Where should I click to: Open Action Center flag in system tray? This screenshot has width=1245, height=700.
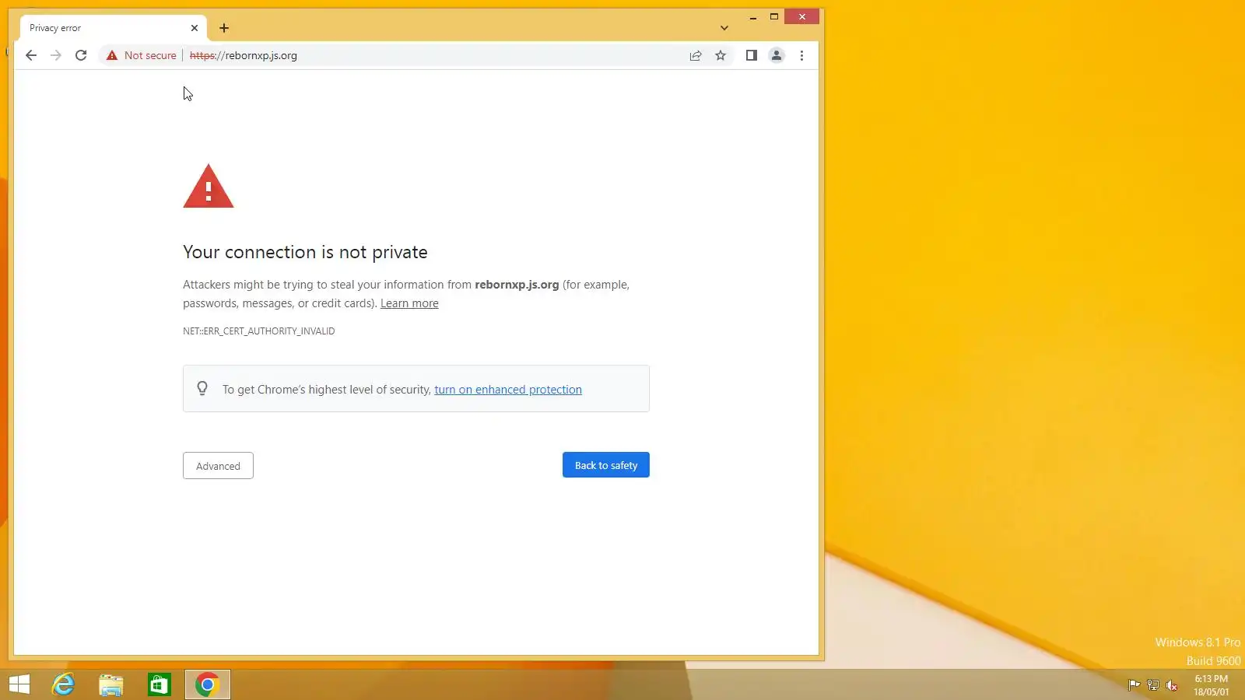click(1134, 685)
